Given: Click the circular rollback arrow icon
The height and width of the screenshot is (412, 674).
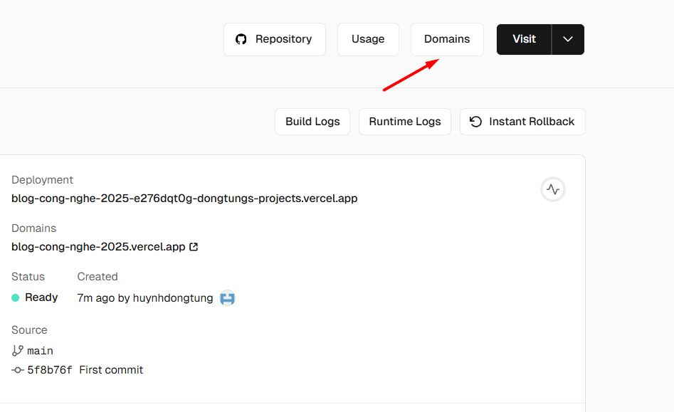Looking at the screenshot, I should (475, 121).
